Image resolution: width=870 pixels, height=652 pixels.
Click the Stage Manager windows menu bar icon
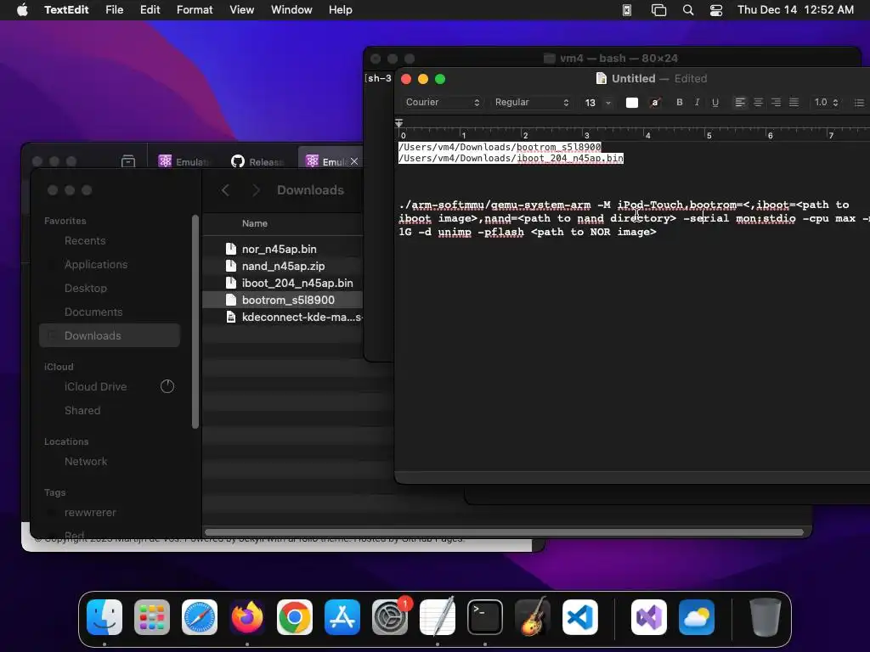pos(658,10)
